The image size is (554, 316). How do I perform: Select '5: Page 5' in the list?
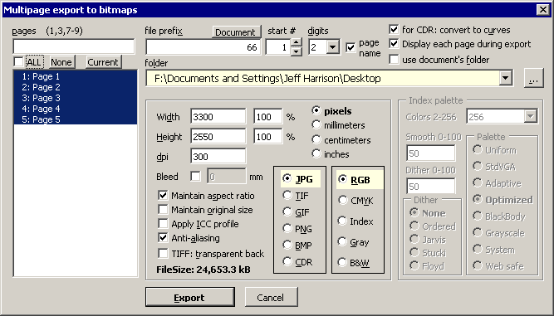point(76,119)
